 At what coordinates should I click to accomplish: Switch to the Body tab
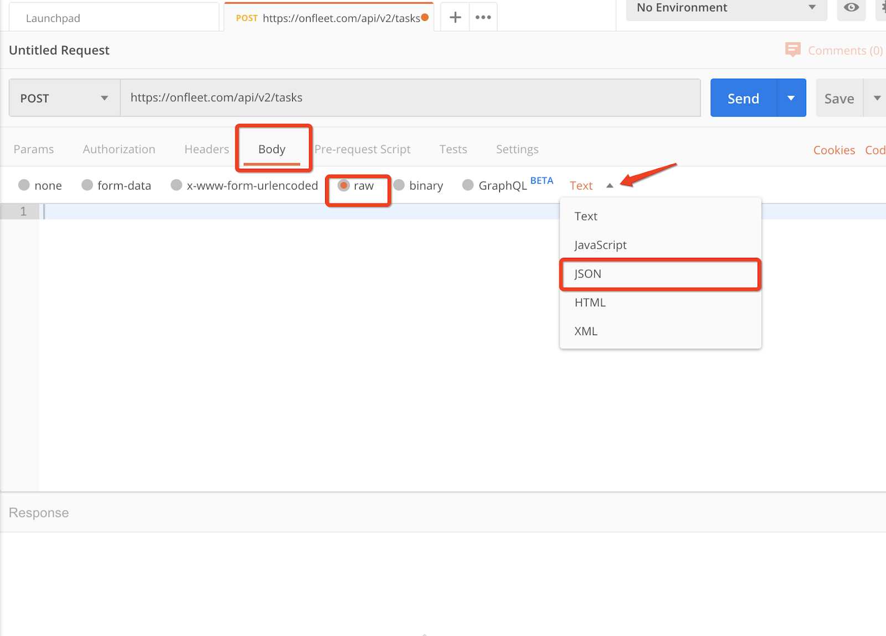[x=272, y=149]
